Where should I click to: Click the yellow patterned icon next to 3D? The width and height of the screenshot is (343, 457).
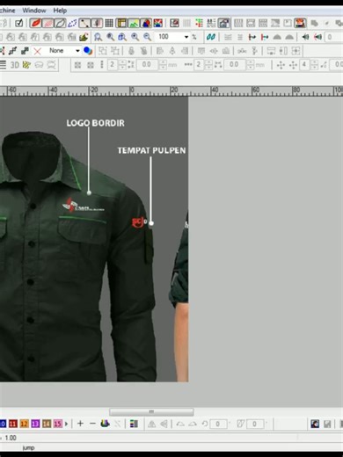(x=26, y=65)
